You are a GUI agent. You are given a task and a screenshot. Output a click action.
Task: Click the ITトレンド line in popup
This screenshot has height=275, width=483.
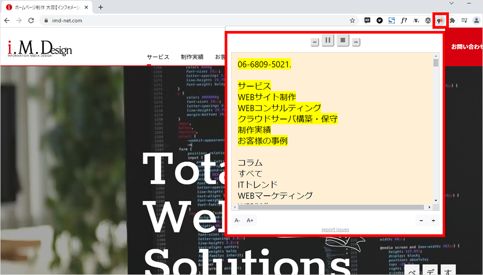tap(257, 184)
